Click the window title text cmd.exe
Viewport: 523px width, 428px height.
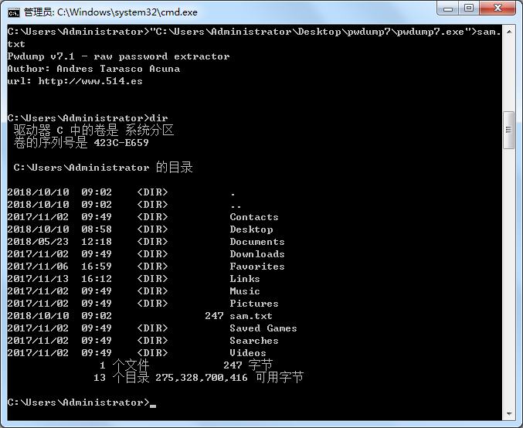[127, 12]
